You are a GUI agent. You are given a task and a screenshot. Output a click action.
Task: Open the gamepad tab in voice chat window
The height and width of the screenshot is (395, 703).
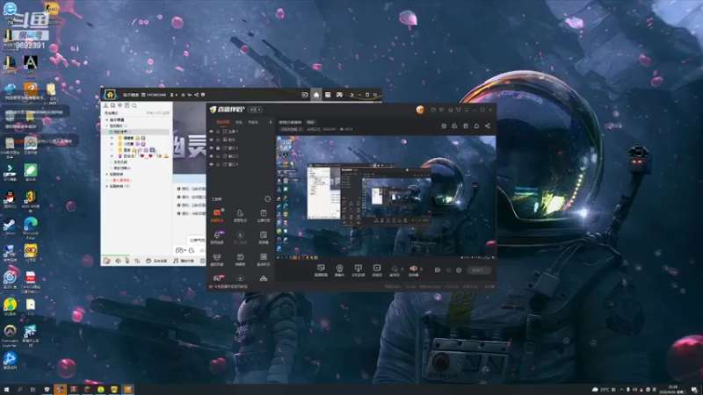pyautogui.click(x=339, y=95)
